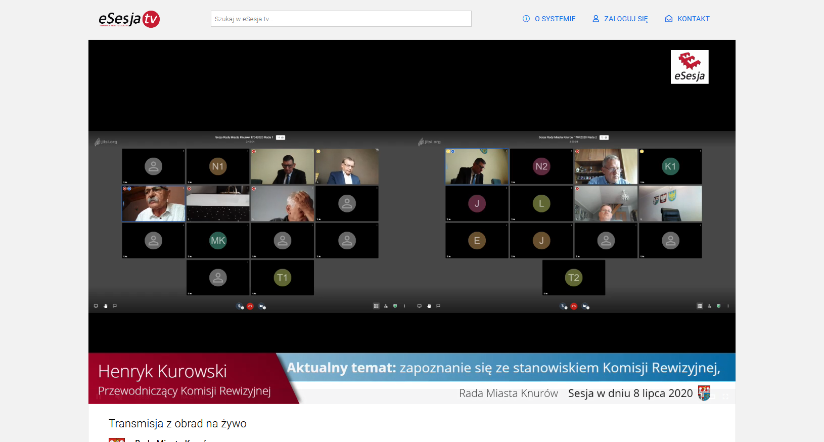The width and height of the screenshot is (824, 442).
Task: Select the MK participant tile
Action: pyautogui.click(x=218, y=241)
